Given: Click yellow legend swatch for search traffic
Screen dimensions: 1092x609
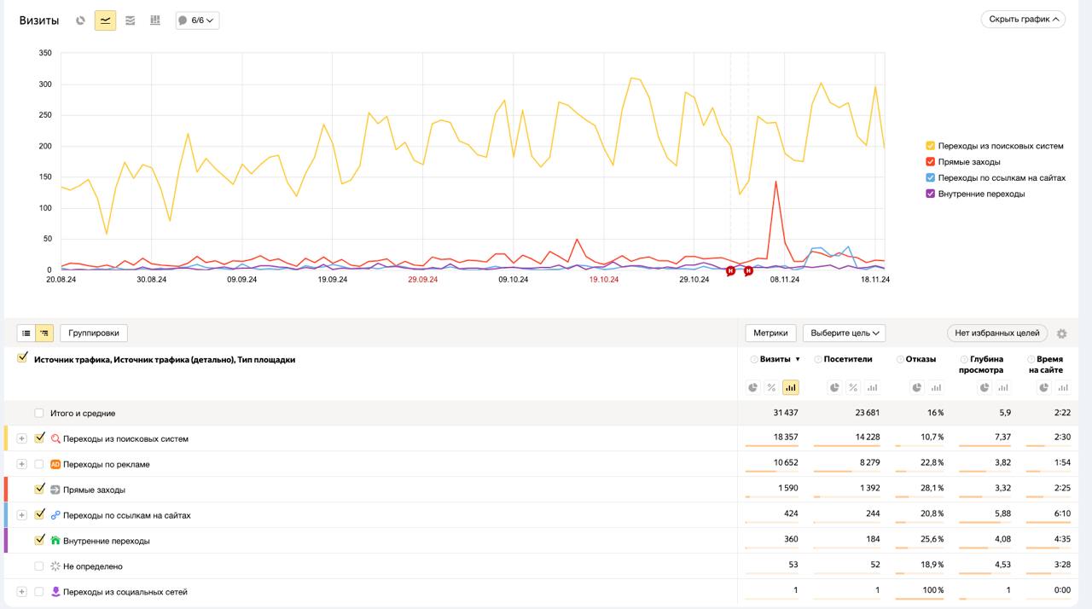Looking at the screenshot, I should pyautogui.click(x=931, y=146).
